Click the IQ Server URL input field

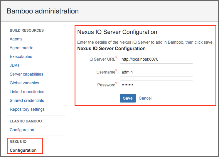click(156, 59)
